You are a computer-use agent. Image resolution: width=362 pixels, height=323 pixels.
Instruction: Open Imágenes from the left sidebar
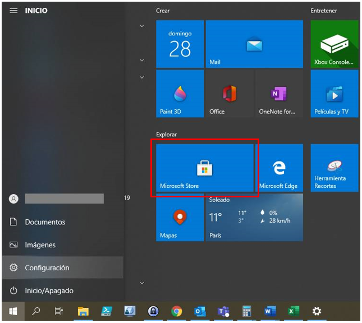coord(40,245)
